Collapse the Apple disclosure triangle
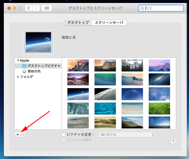This screenshot has height=159, width=189. click(x=18, y=60)
